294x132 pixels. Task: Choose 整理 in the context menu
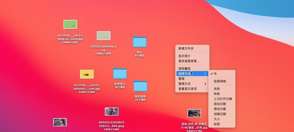pos(192,79)
